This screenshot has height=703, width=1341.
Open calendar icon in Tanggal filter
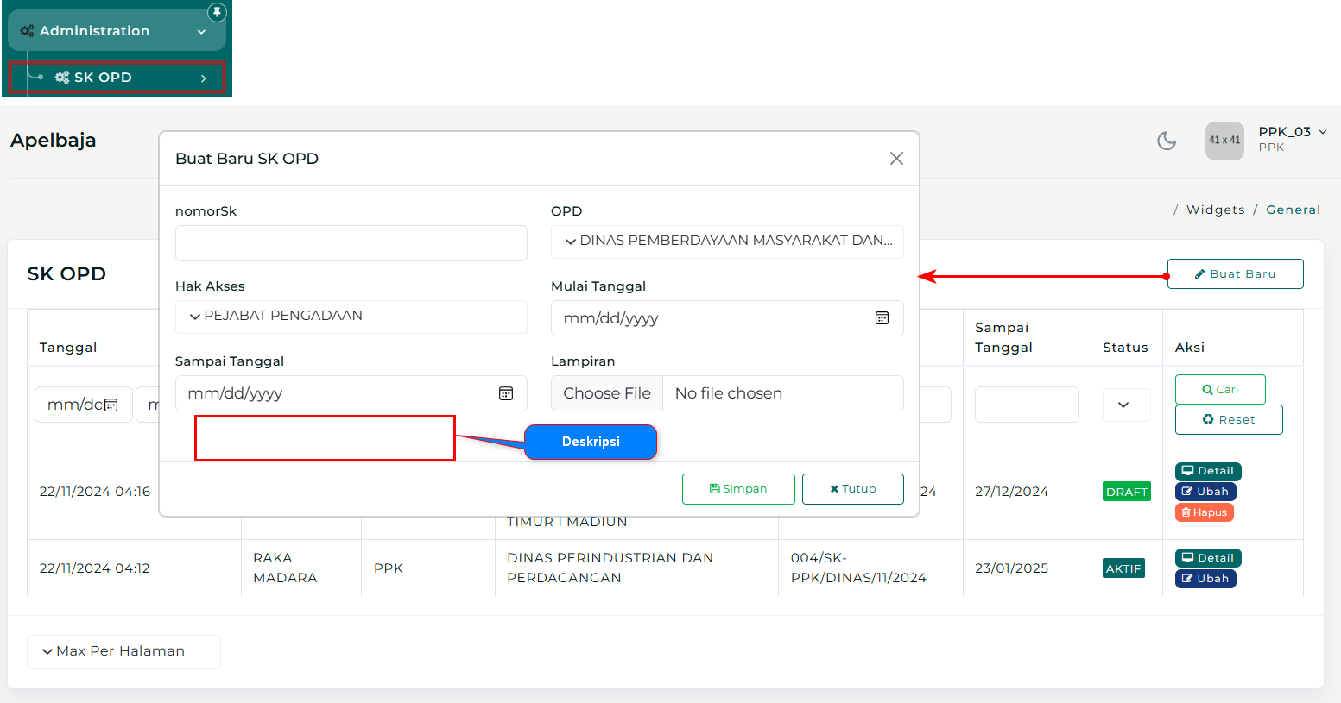111,405
